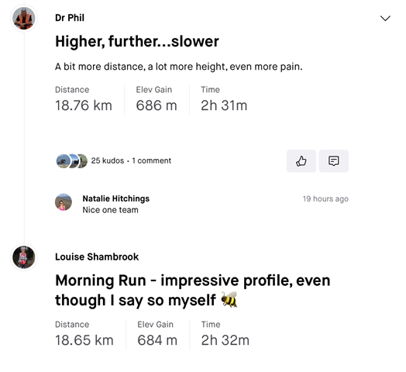Screen dimensions: 406x372
Task: Open Dr Phil's profile avatar
Action: coord(24,18)
